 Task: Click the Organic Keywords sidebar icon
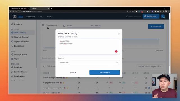point(12,42)
